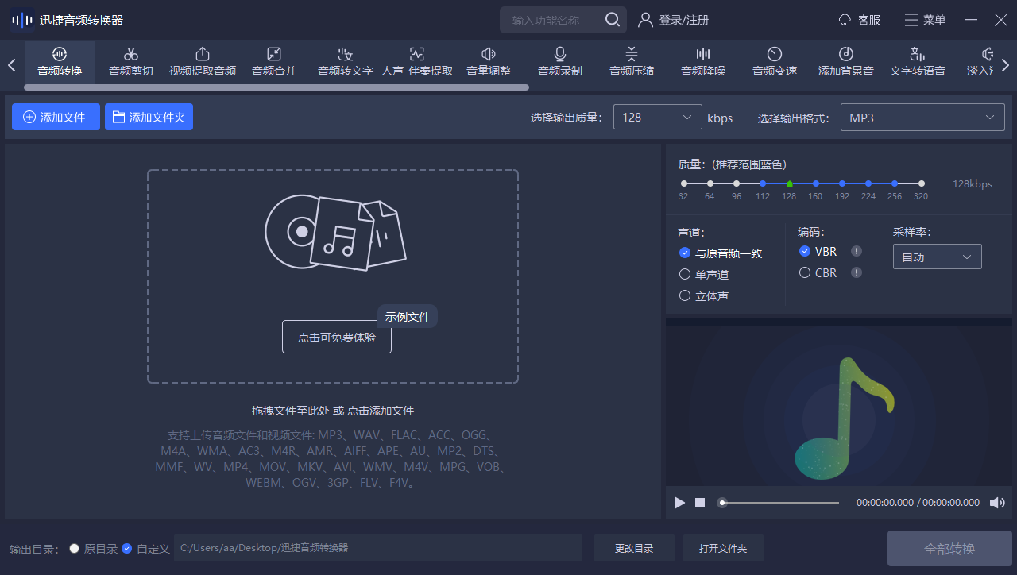Image resolution: width=1017 pixels, height=575 pixels.
Task: Open the 视频提取音频 extraction tool
Action: (x=202, y=62)
